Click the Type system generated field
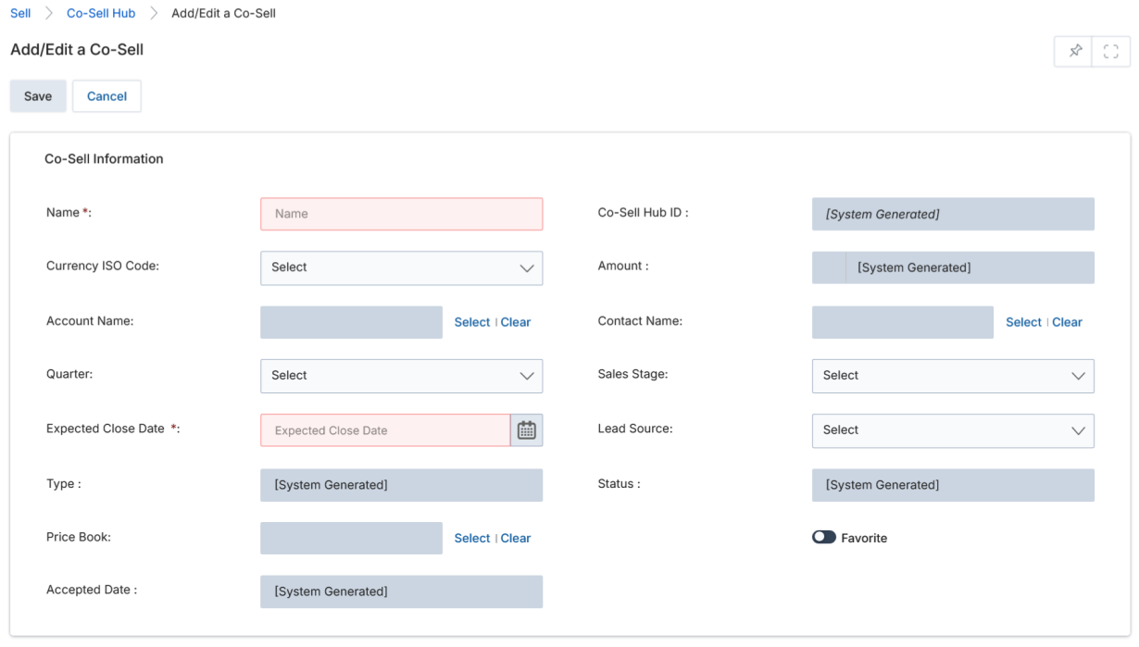The width and height of the screenshot is (1139, 647). pos(402,484)
